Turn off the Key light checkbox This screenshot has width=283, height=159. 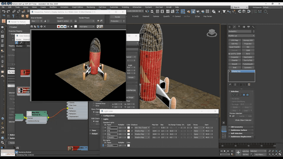(x=105, y=127)
